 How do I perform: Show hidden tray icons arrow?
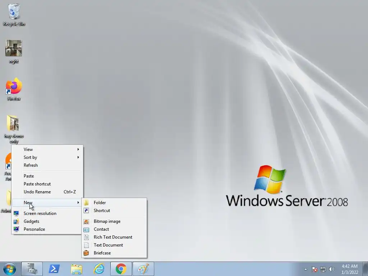tap(305, 269)
